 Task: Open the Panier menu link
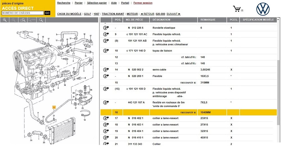coord(78,3)
